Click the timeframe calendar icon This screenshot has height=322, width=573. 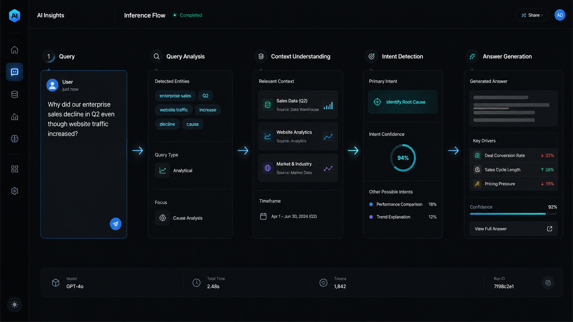(x=263, y=216)
